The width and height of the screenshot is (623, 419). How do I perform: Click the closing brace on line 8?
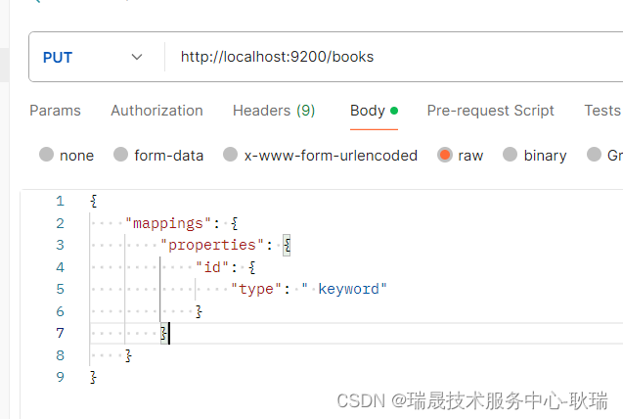point(128,355)
